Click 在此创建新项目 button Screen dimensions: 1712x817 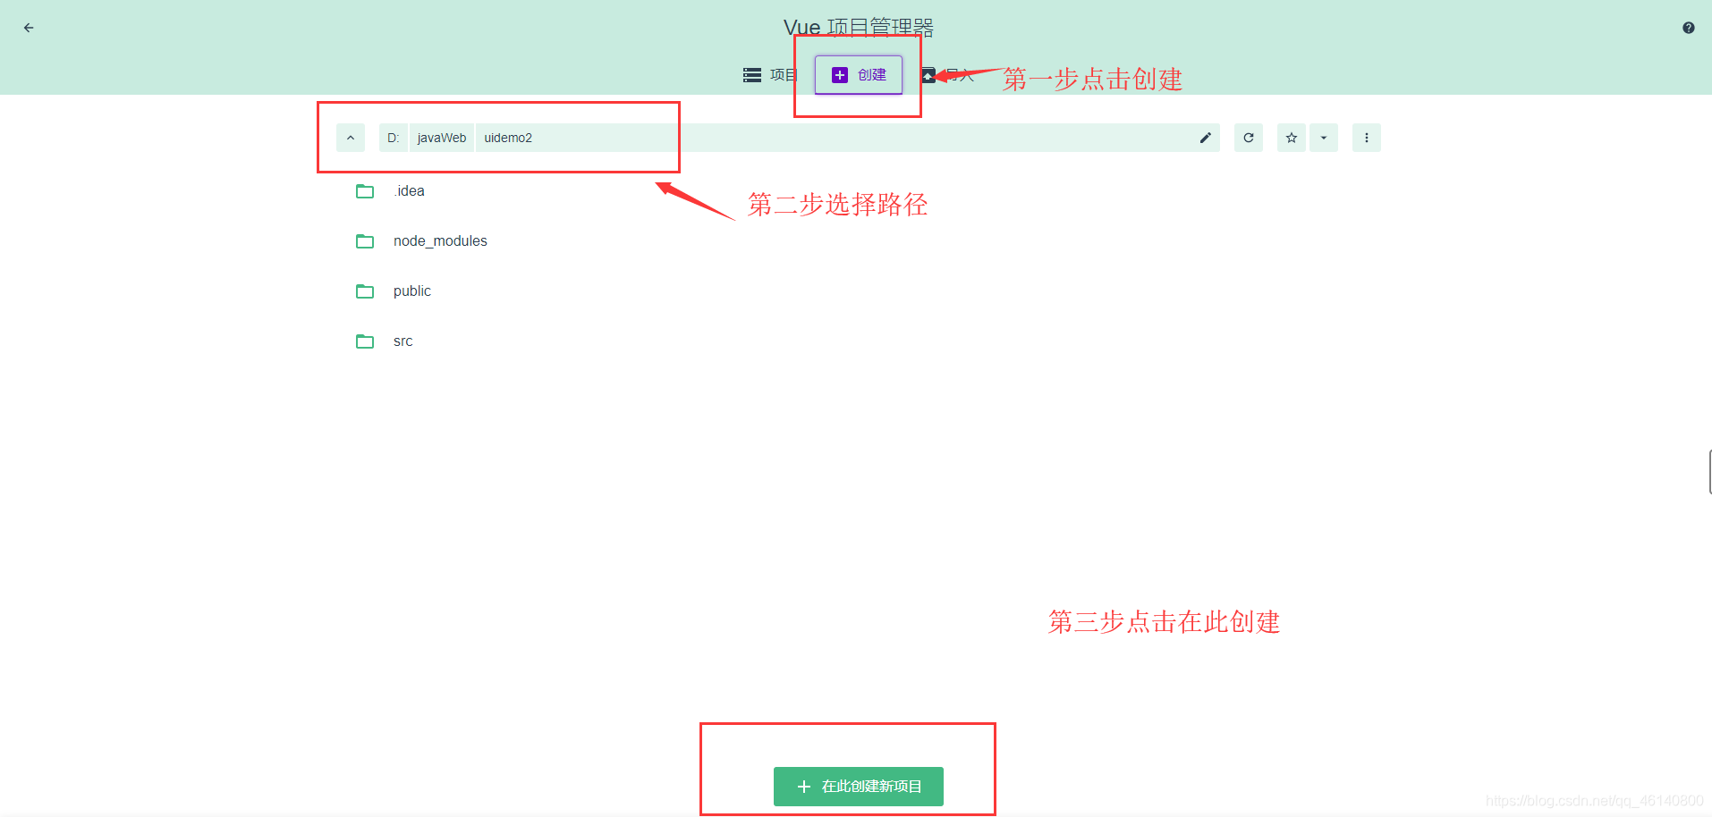click(x=859, y=787)
